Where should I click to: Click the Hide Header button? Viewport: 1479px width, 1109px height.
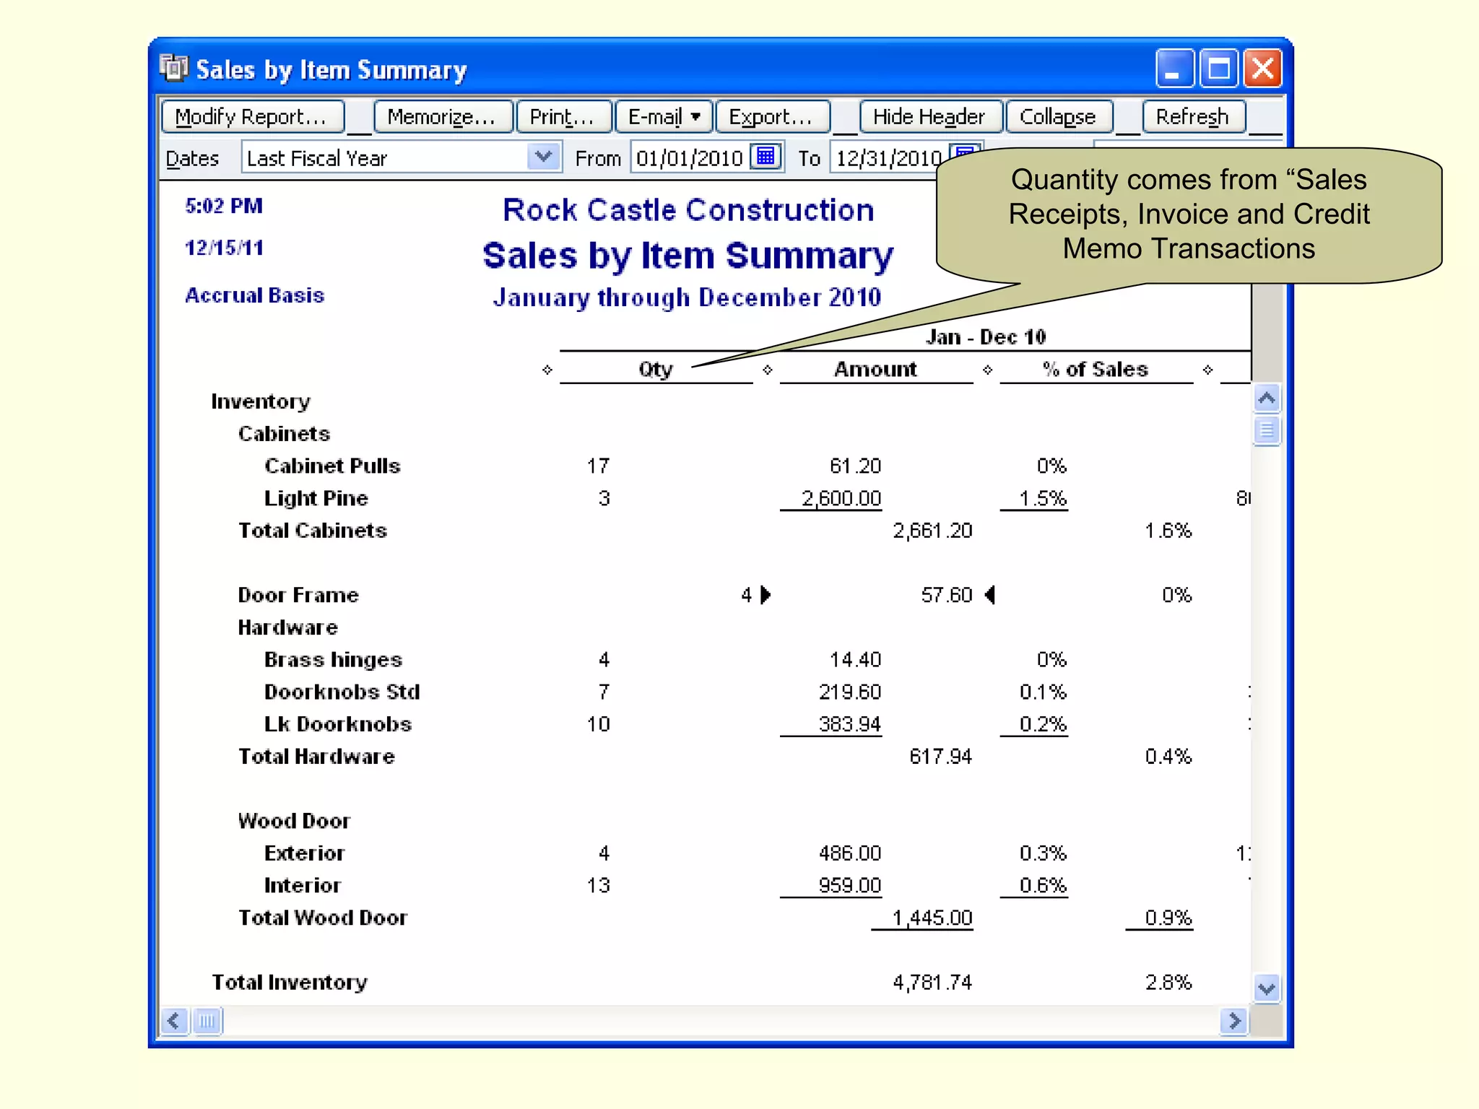point(930,116)
